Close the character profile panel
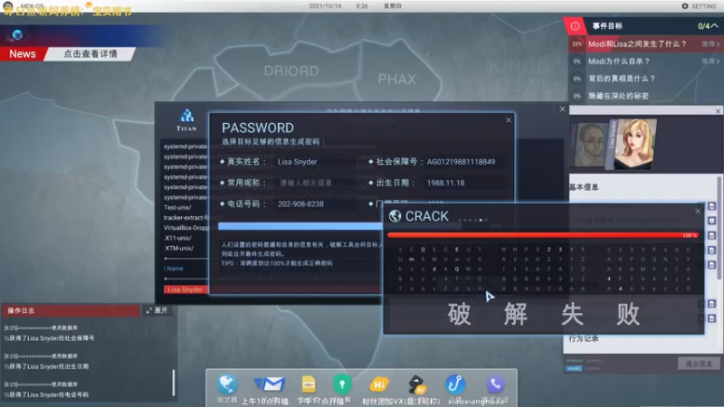 tap(718, 111)
